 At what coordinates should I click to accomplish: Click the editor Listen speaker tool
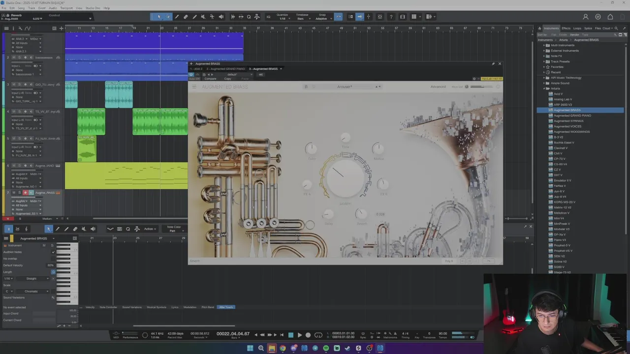point(93,229)
